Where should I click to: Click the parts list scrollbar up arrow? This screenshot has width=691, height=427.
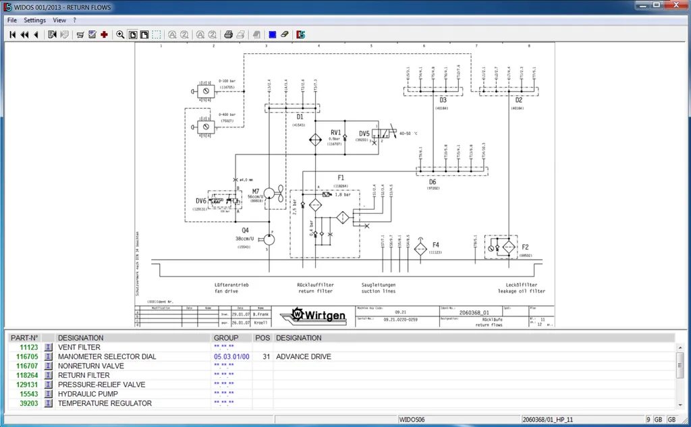pyautogui.click(x=680, y=347)
